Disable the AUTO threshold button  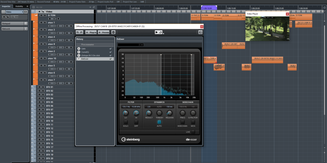[159, 122]
